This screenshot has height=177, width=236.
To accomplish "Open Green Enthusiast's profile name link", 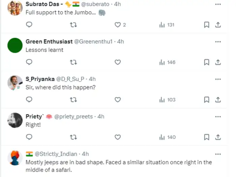I will (49, 41).
